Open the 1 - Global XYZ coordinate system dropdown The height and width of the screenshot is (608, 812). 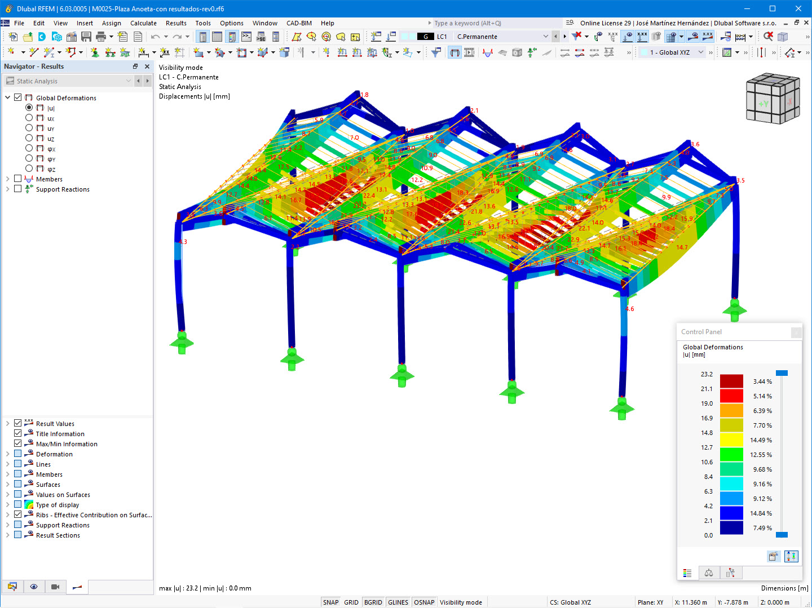pos(700,51)
